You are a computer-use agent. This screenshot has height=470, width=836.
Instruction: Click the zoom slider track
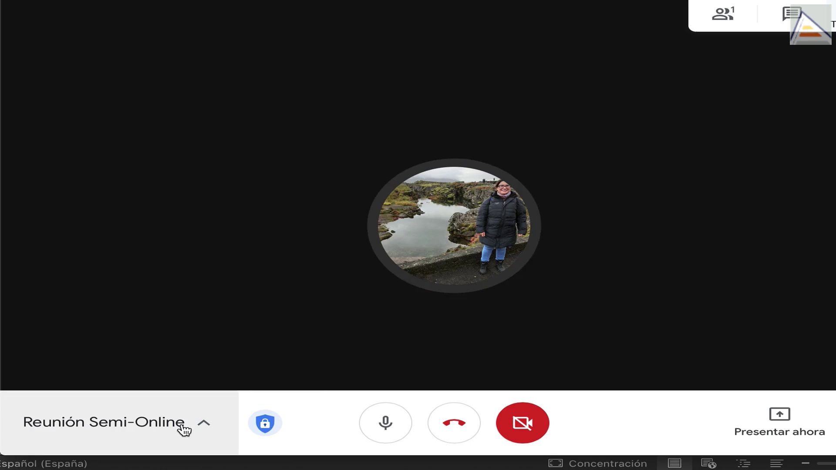[826, 463]
